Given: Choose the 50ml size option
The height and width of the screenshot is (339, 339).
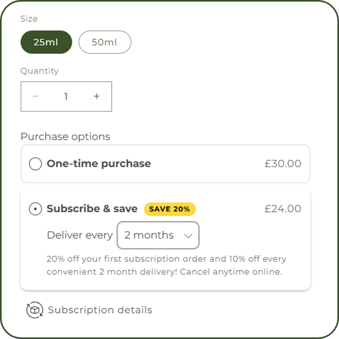Looking at the screenshot, I should tap(104, 42).
